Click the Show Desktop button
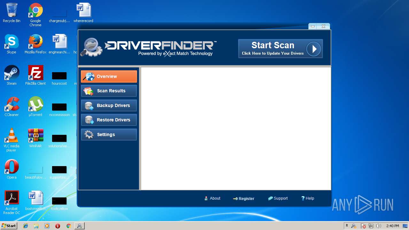409x230 pixels. (406, 226)
